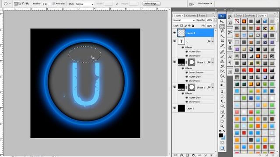Select the Pen tool

click(222, 92)
